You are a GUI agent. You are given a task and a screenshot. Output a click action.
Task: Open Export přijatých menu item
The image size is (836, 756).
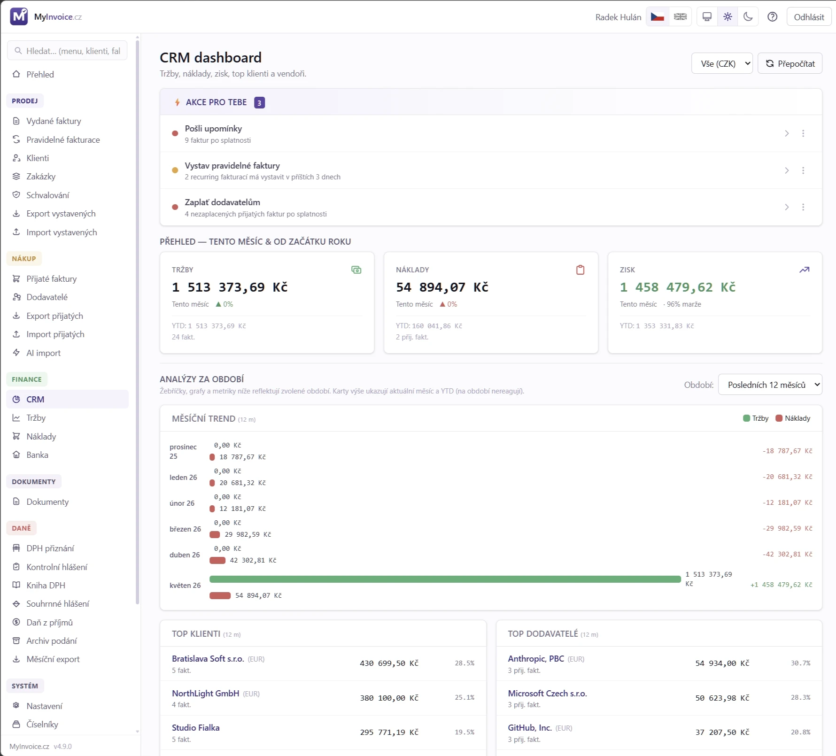67,316
